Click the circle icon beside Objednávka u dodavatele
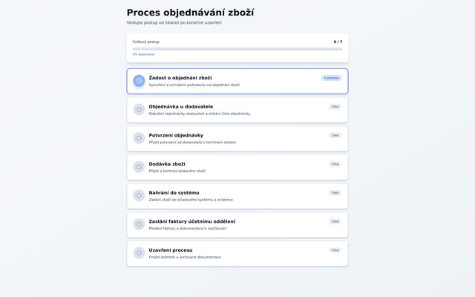This screenshot has width=475, height=297. pos(139,109)
